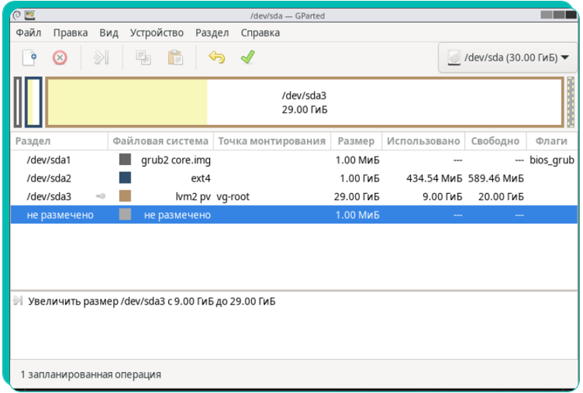The height and width of the screenshot is (393, 583).
Task: Select the /dev/sda2 partition row
Action: coord(294,178)
